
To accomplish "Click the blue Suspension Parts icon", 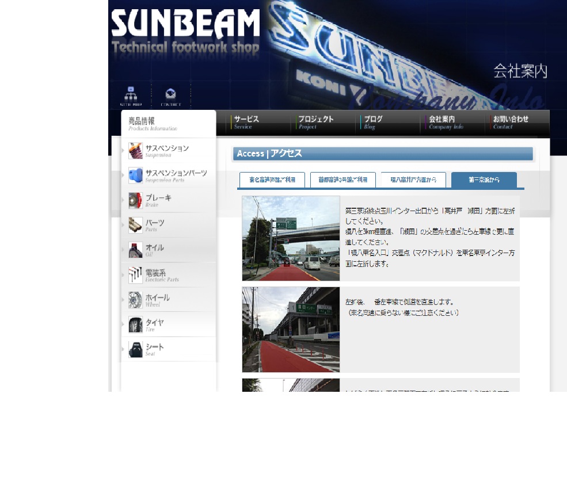I will click(x=136, y=175).
